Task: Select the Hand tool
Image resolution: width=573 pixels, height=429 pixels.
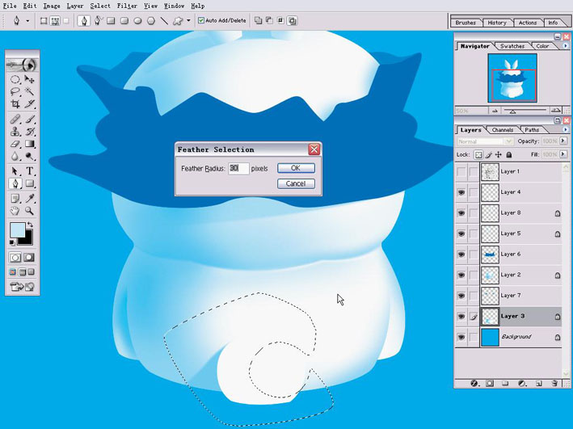Action: click(x=15, y=211)
